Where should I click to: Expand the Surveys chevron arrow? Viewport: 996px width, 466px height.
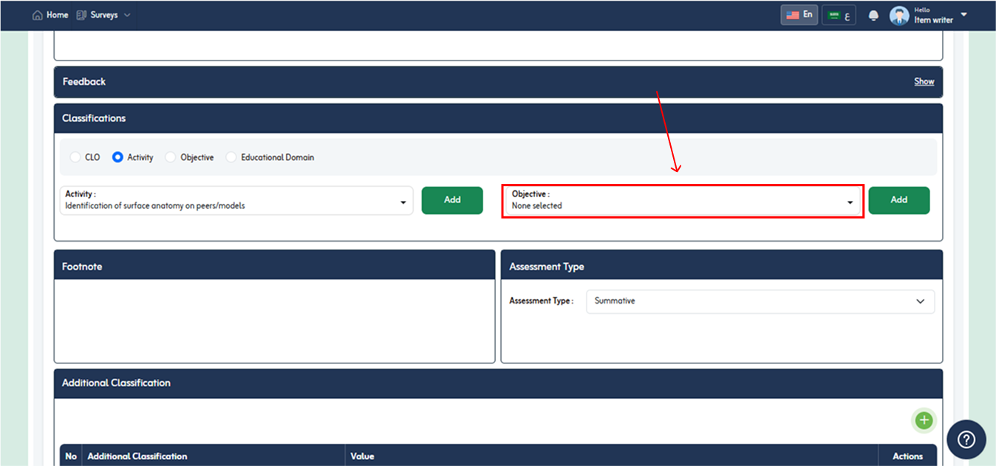point(127,15)
